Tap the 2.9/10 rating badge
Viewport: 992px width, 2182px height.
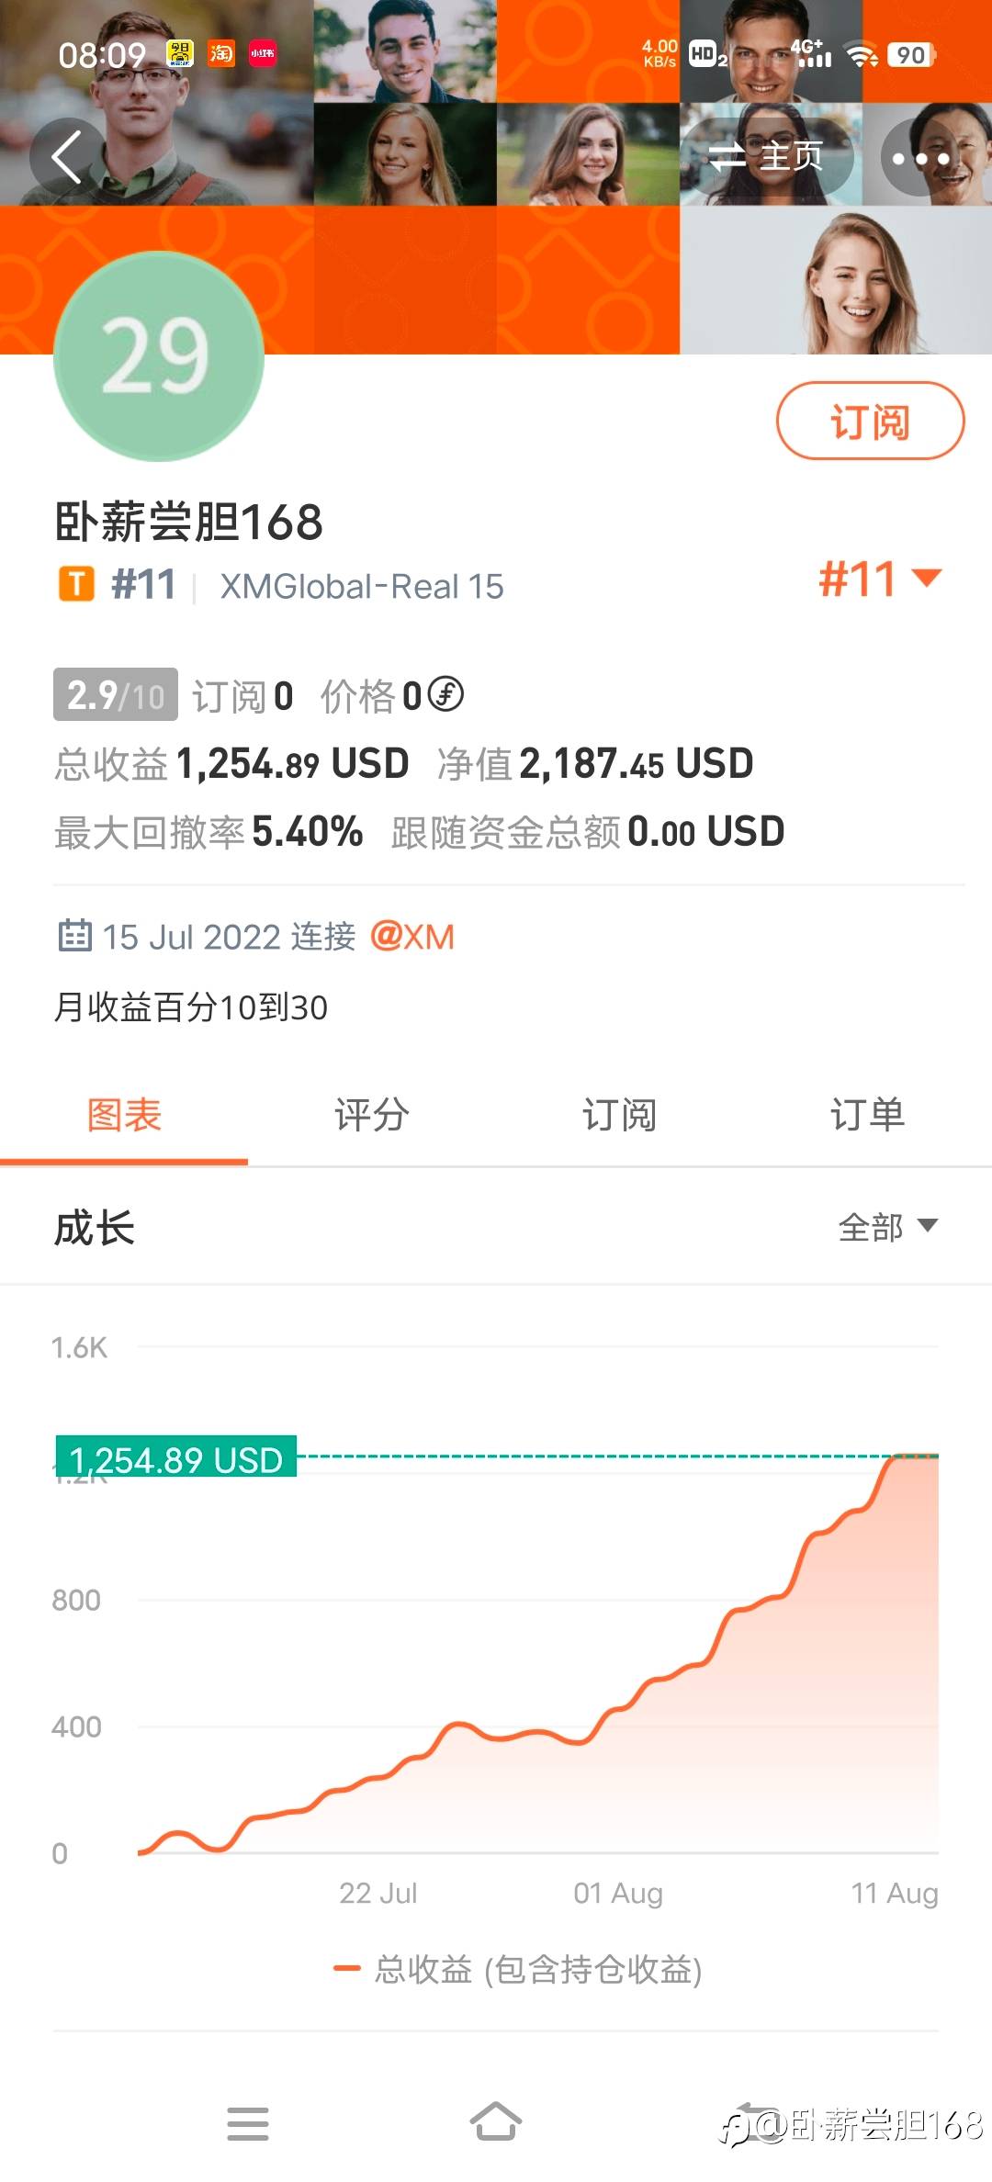[115, 695]
